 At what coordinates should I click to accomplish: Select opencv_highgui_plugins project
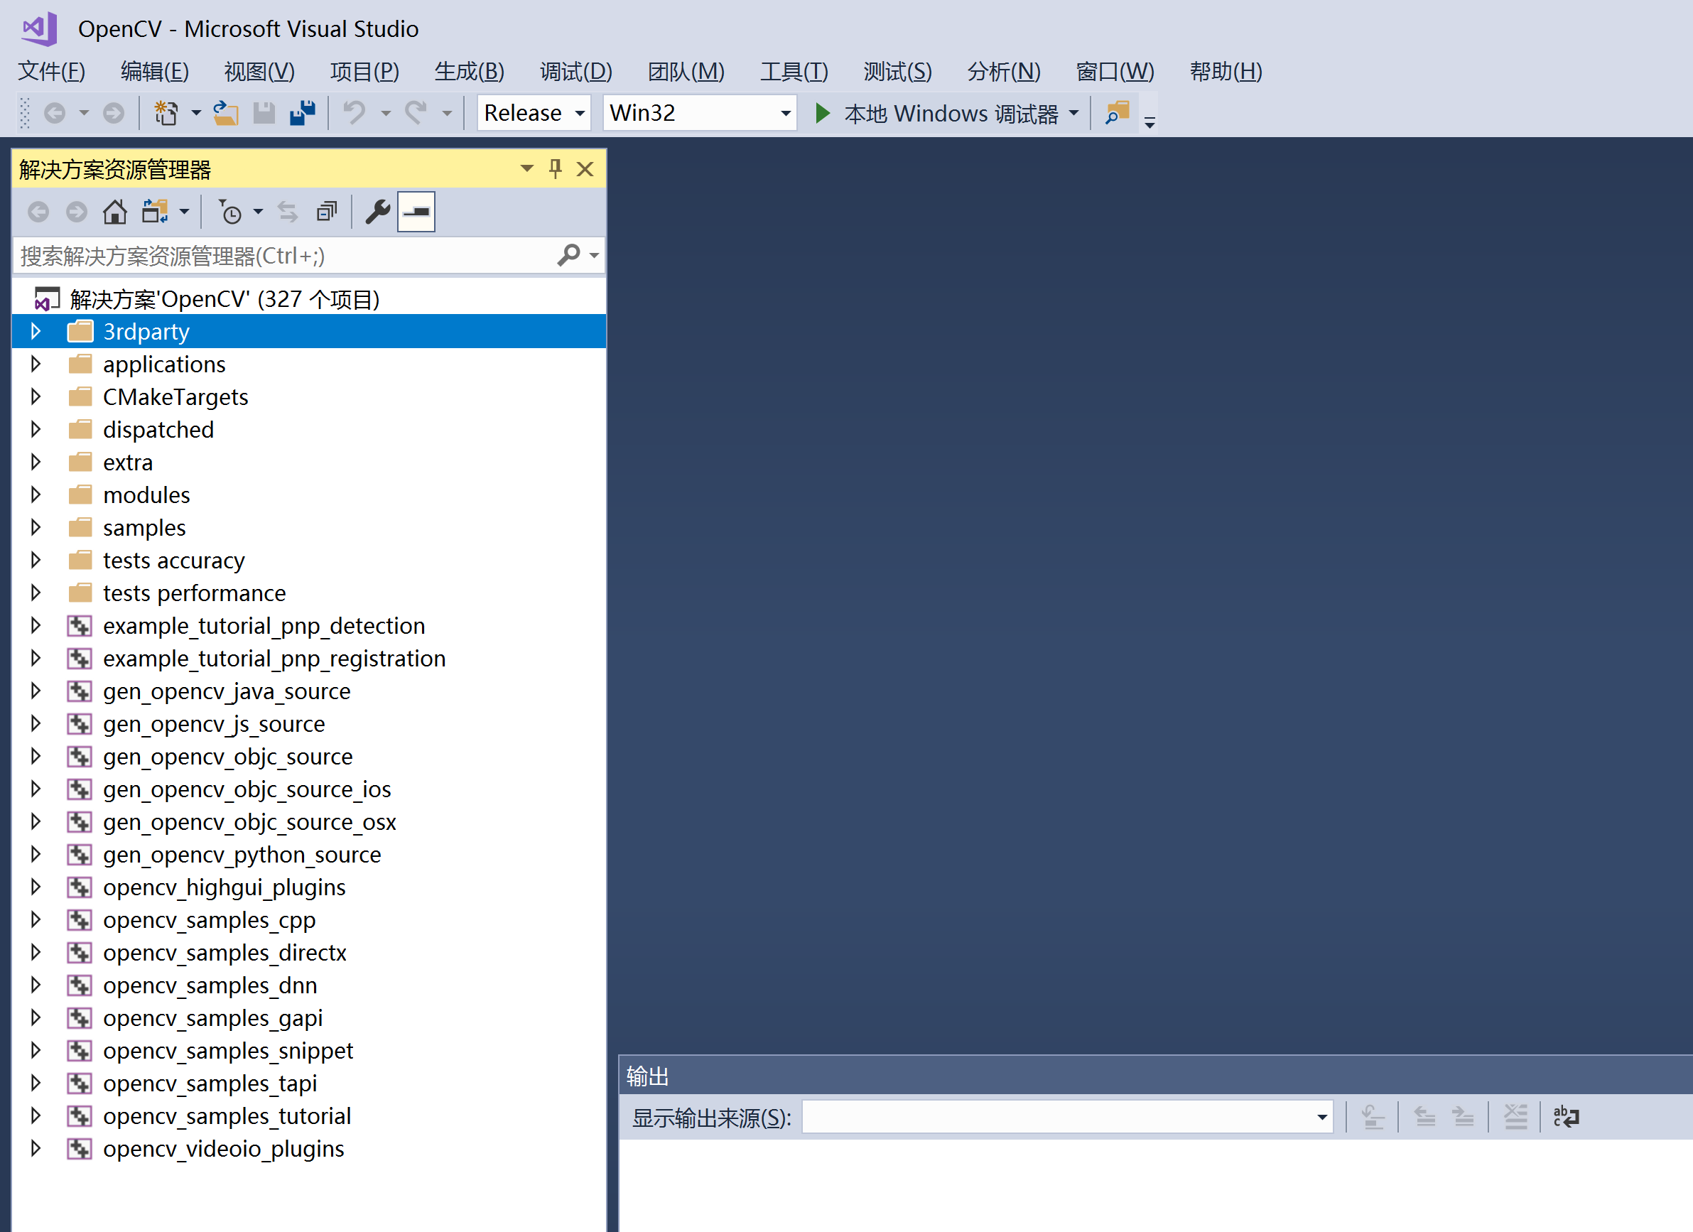tap(224, 888)
